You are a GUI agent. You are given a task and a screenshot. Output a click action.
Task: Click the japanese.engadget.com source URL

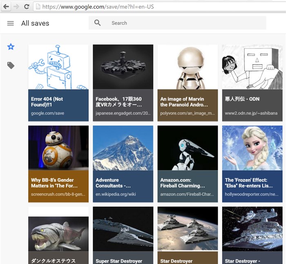click(123, 113)
